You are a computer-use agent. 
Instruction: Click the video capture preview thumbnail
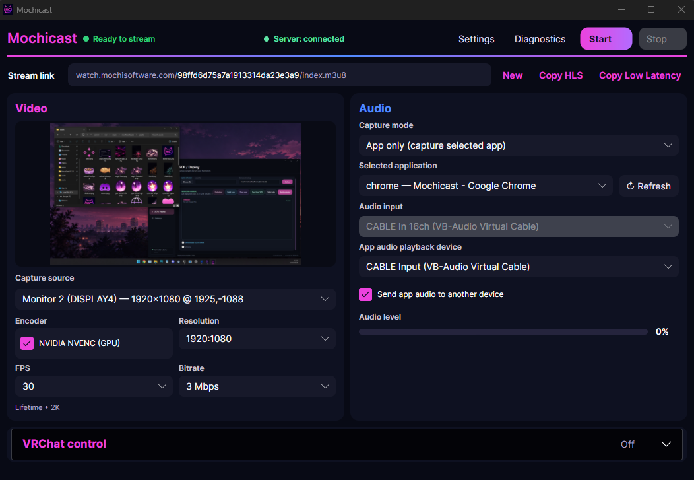click(175, 194)
